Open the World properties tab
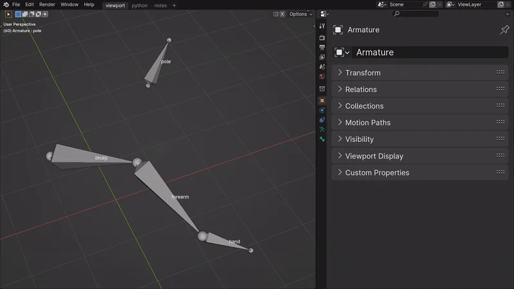The image size is (514, 289). [x=322, y=76]
